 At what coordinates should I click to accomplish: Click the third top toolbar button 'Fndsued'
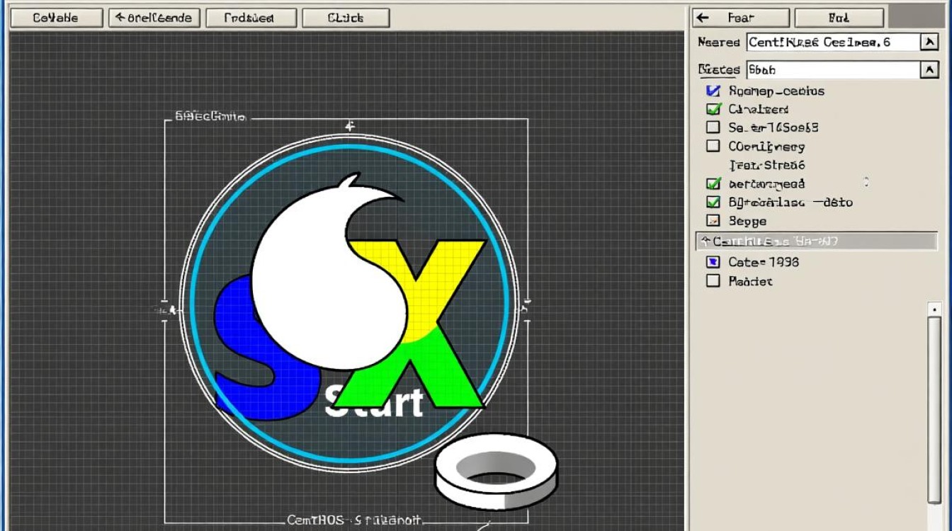pos(250,18)
